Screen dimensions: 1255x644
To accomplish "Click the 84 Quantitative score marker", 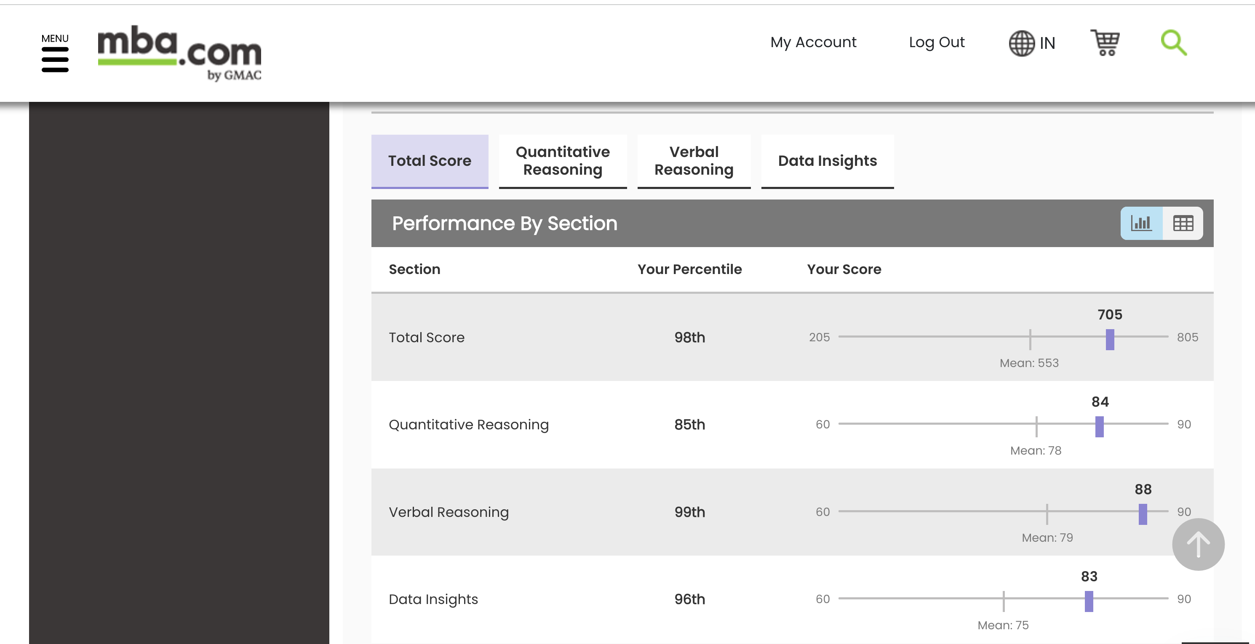I will click(1099, 426).
